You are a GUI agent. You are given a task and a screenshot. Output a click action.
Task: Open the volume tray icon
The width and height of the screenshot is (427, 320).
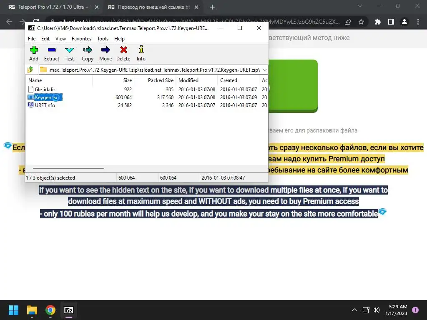point(376,310)
